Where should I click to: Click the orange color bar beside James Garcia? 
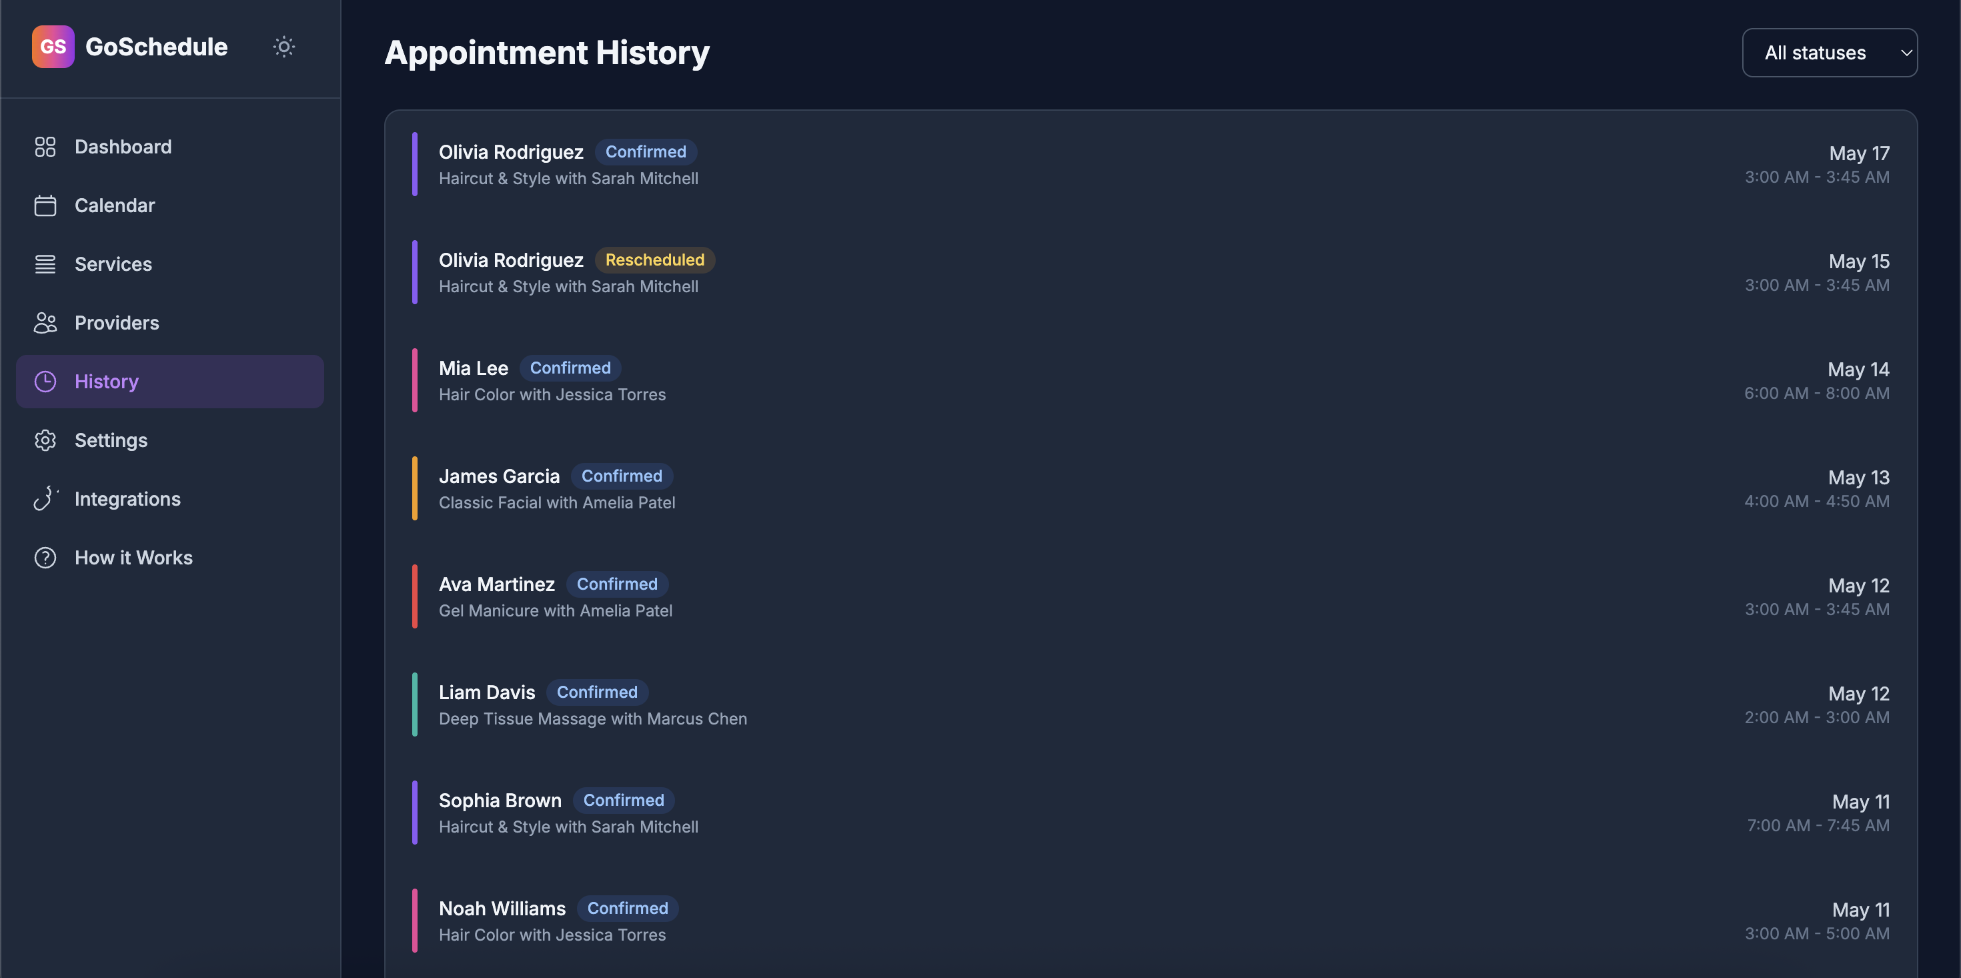coord(415,488)
